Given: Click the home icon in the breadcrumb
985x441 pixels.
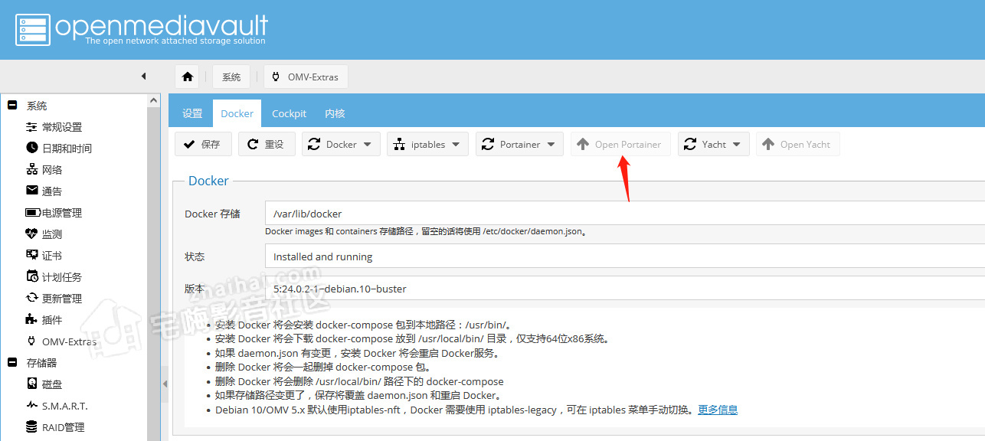Looking at the screenshot, I should coord(187,77).
